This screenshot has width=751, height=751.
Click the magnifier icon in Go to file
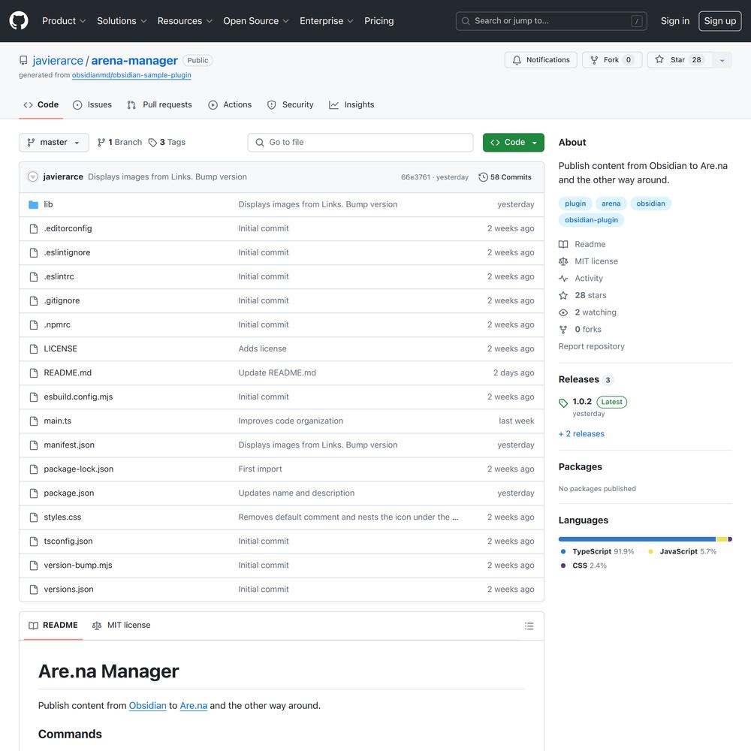[x=260, y=142]
